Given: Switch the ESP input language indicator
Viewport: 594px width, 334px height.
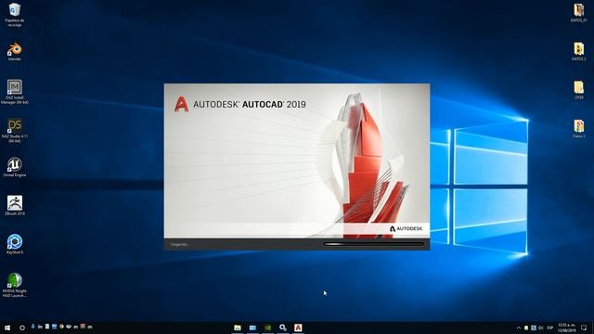Looking at the screenshot, I should tap(550, 328).
